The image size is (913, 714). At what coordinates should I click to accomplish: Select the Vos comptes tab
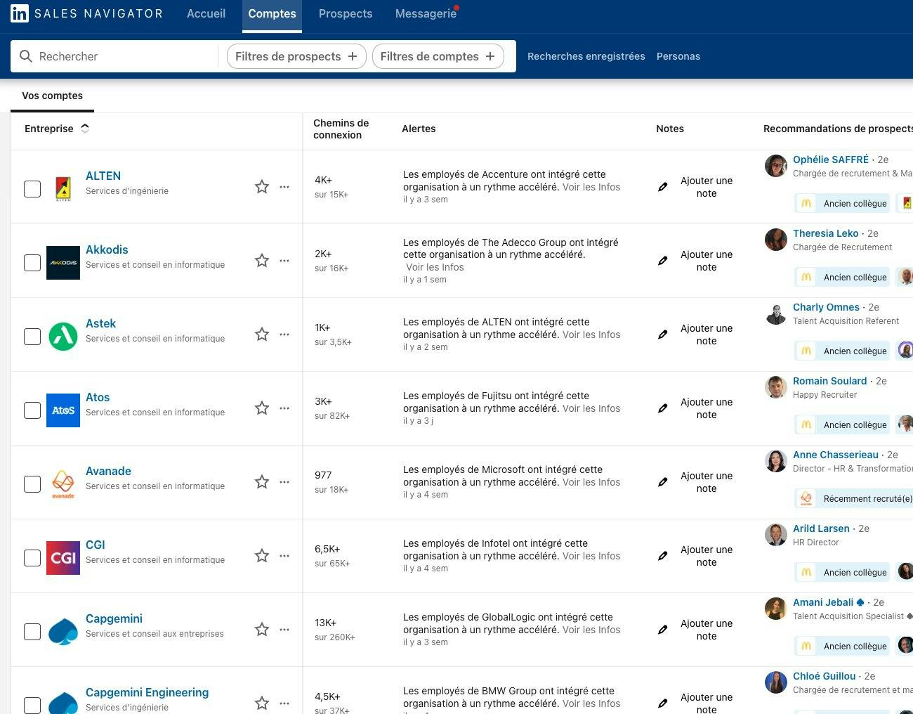[x=52, y=96]
